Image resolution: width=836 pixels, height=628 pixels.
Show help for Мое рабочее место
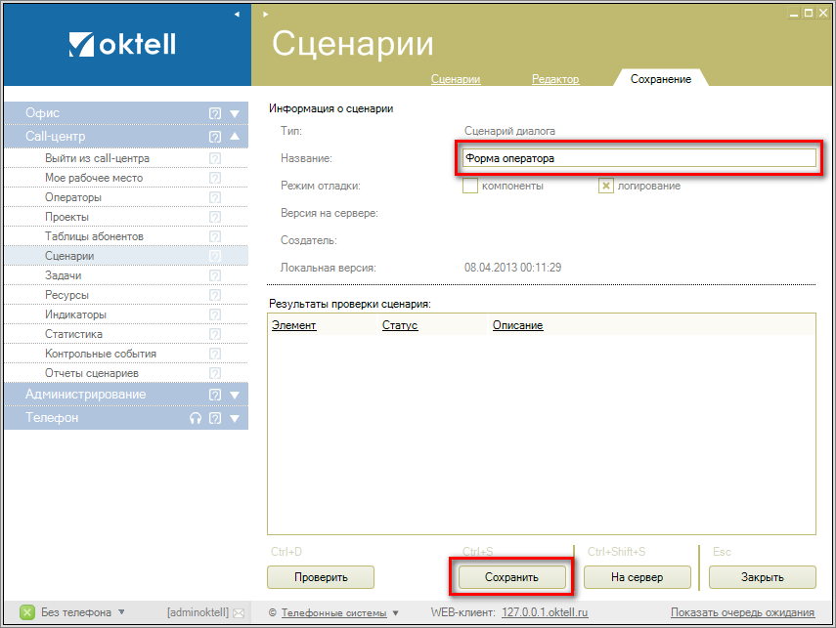(x=215, y=178)
